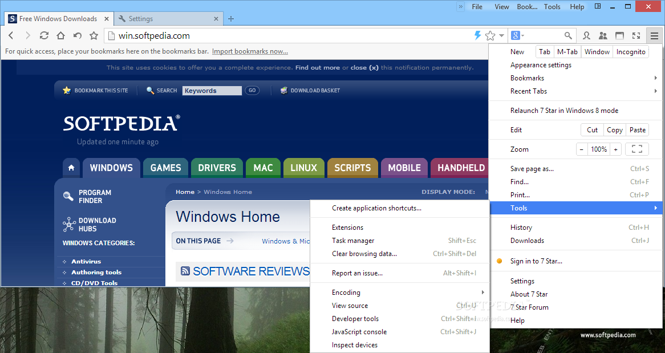The height and width of the screenshot is (353, 665).
Task: Open Settings from the main menu
Action: click(575, 281)
